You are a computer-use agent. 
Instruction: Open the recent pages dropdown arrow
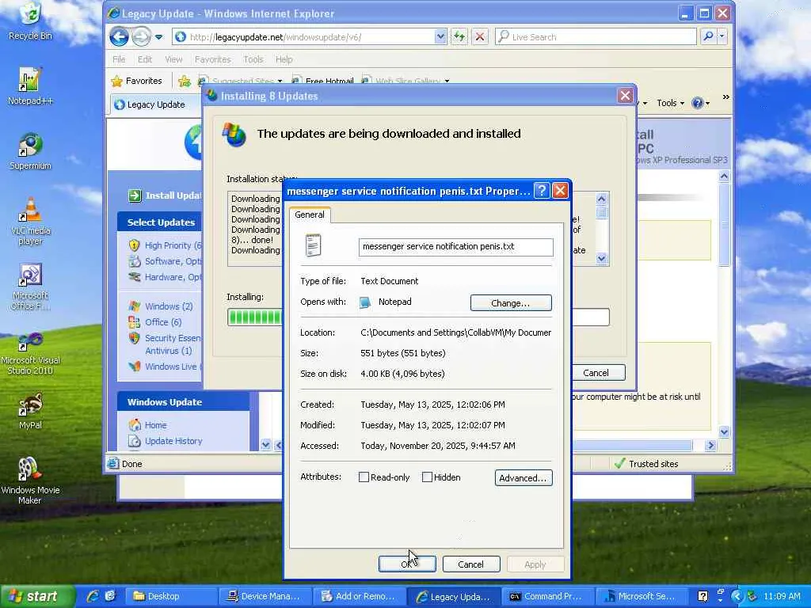(158, 37)
